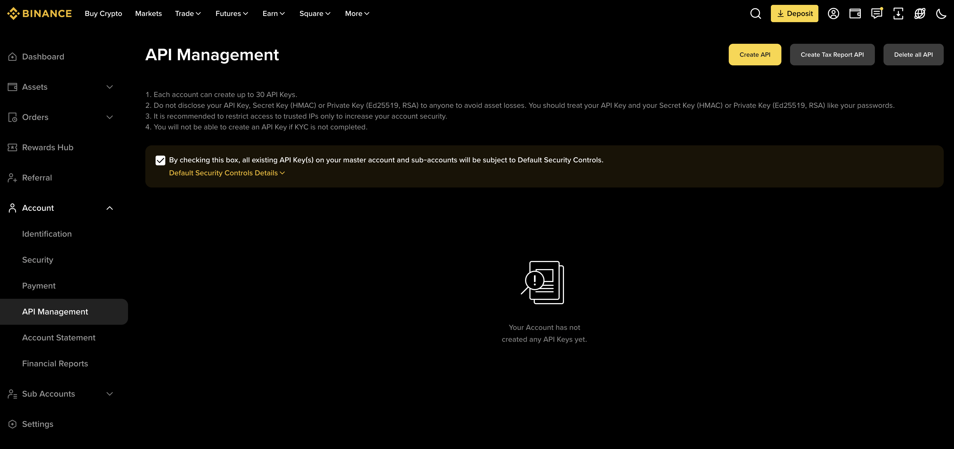Click Create Tax Report API button

832,55
